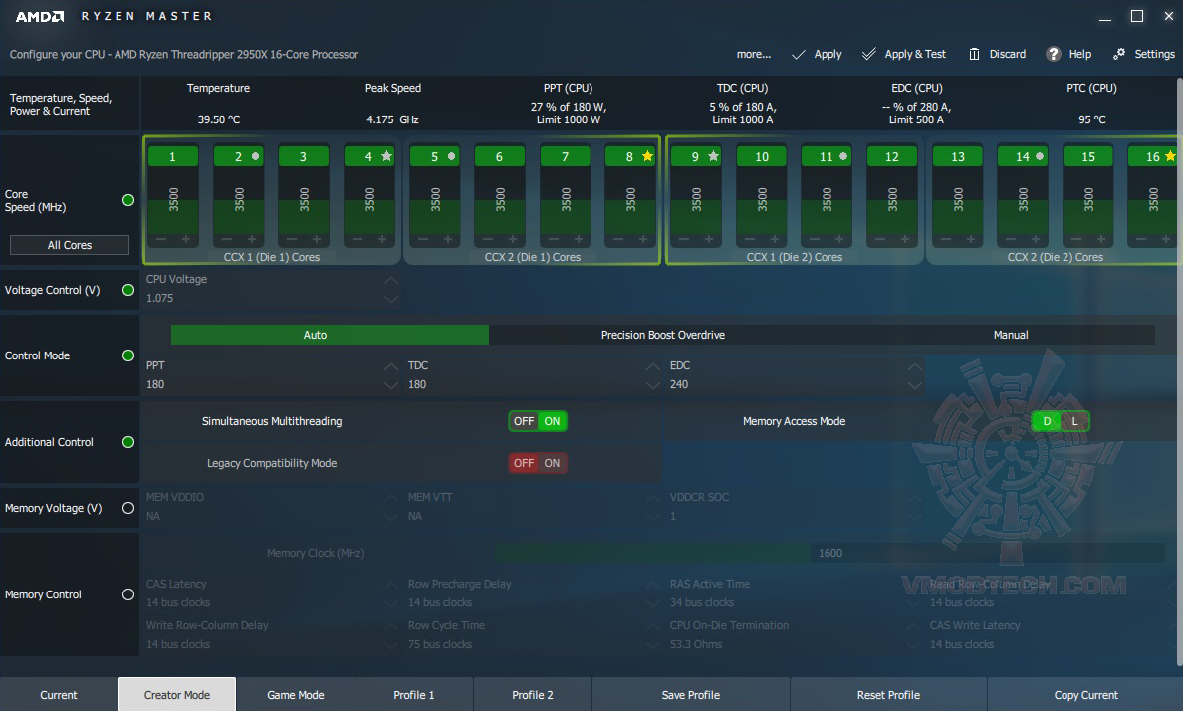
Task: Click the plus under core 13
Action: [970, 239]
